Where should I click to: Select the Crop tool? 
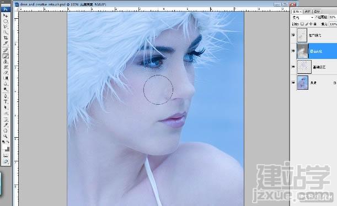pos(6,38)
